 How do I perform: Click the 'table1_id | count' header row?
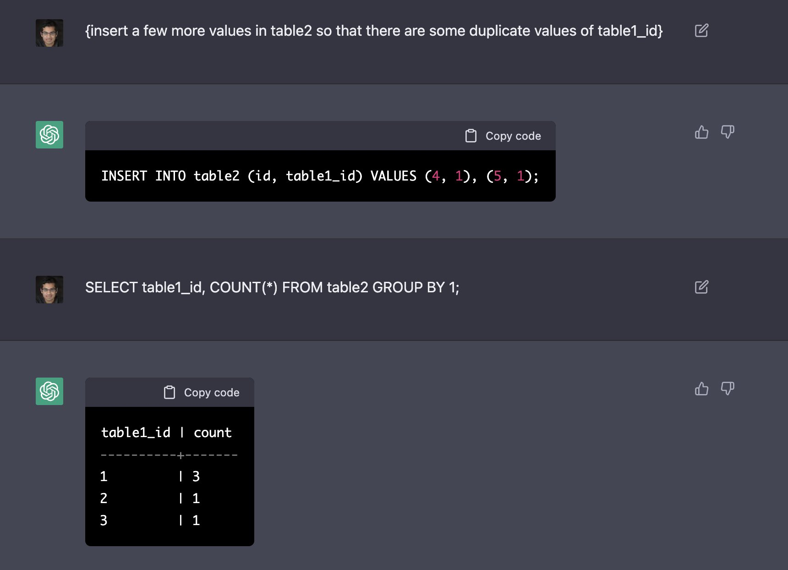pos(166,433)
